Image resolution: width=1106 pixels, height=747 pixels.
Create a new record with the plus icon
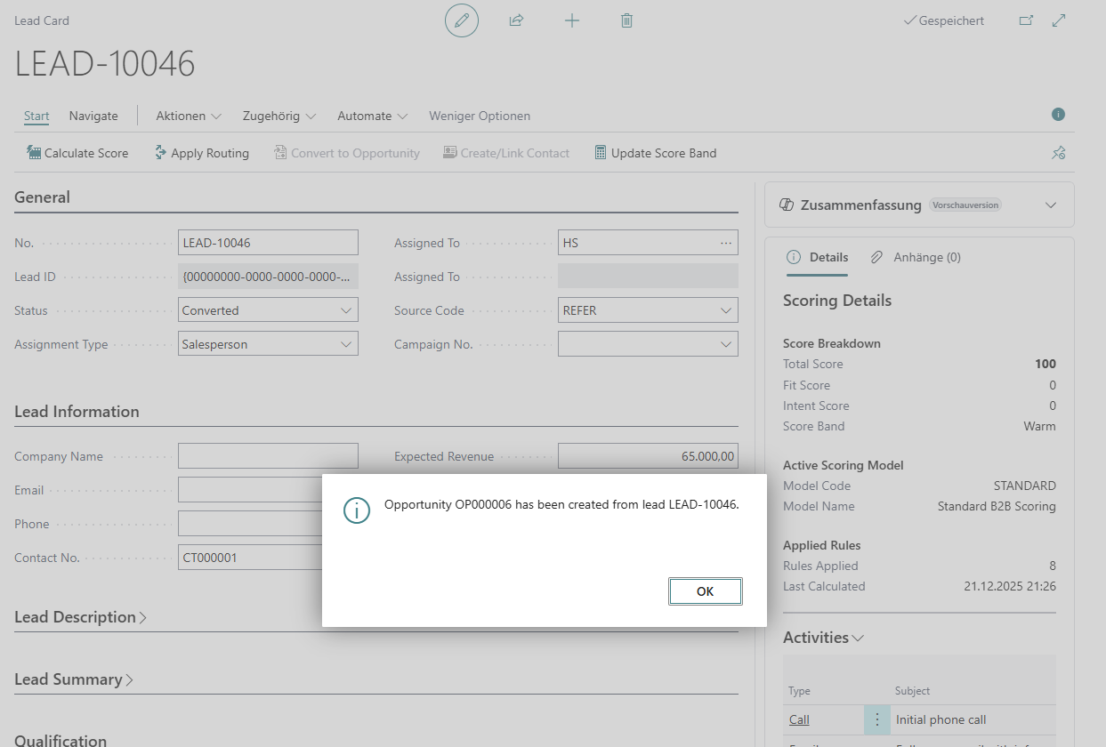[x=572, y=20]
